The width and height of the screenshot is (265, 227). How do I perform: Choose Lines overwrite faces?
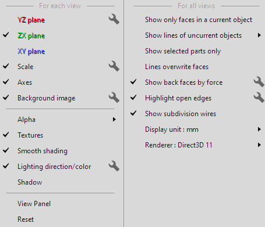pos(176,67)
